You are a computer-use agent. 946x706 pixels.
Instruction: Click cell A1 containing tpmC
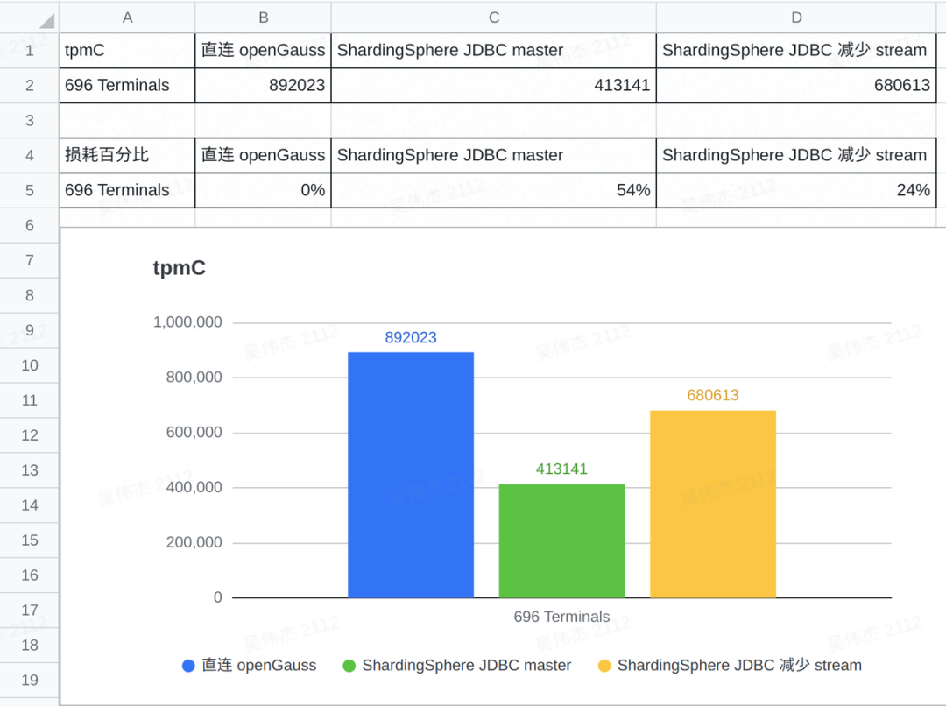point(127,50)
